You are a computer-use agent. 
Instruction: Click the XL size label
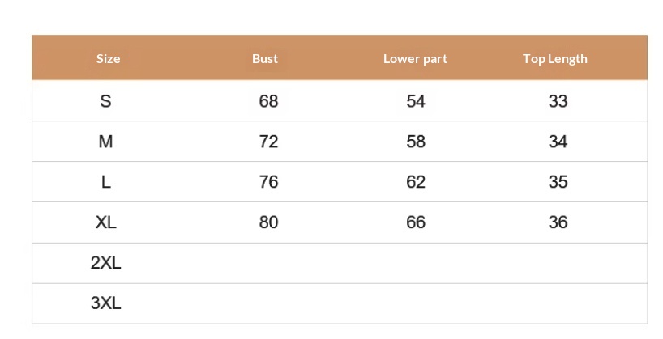point(105,222)
